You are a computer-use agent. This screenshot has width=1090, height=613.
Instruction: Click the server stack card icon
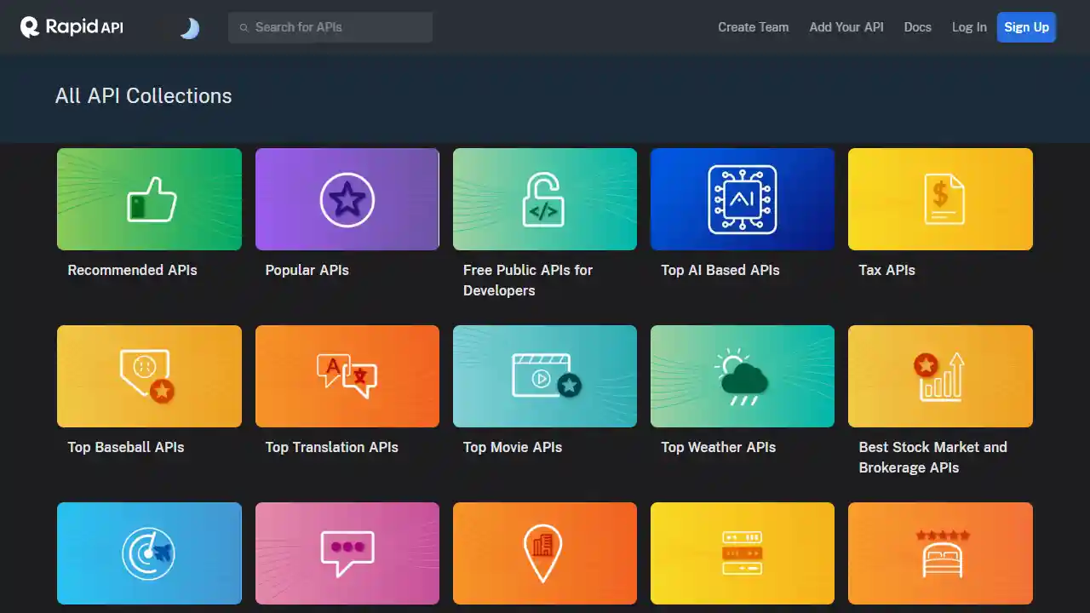click(x=742, y=553)
